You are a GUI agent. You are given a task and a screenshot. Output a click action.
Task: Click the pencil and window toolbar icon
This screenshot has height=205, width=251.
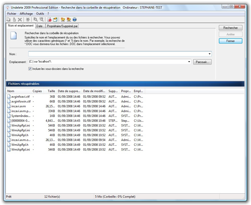[x=55, y=19]
